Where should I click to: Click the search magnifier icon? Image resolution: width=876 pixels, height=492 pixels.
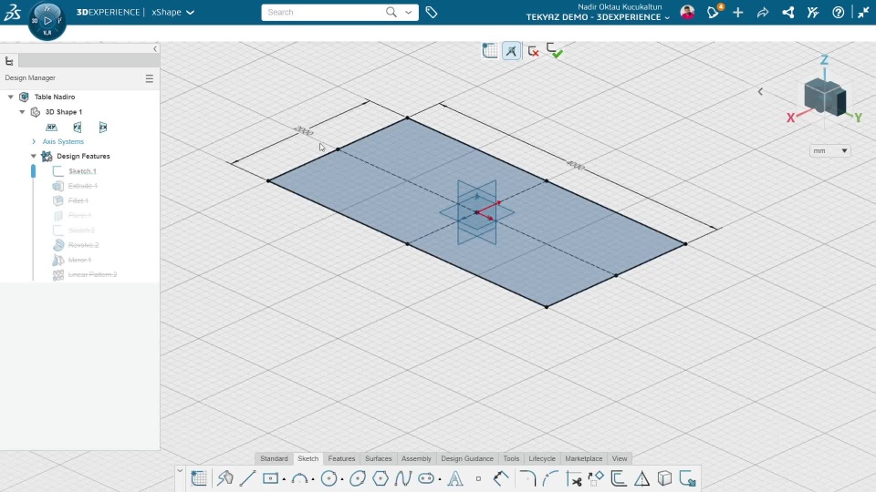[x=391, y=12]
